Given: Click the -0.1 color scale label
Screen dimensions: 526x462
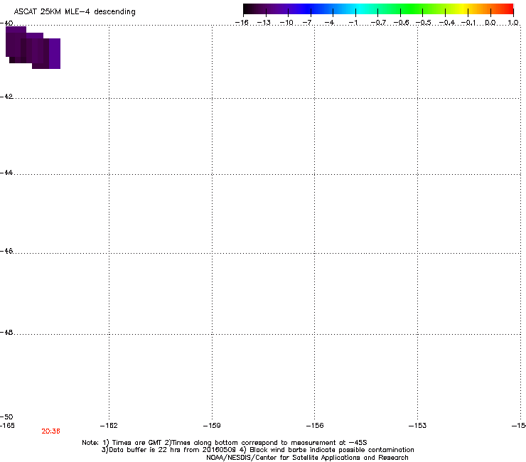Looking at the screenshot, I should (x=468, y=23).
